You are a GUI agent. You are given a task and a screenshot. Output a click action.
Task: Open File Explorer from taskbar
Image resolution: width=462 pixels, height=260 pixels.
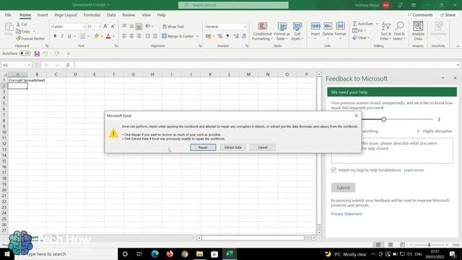pos(199,253)
